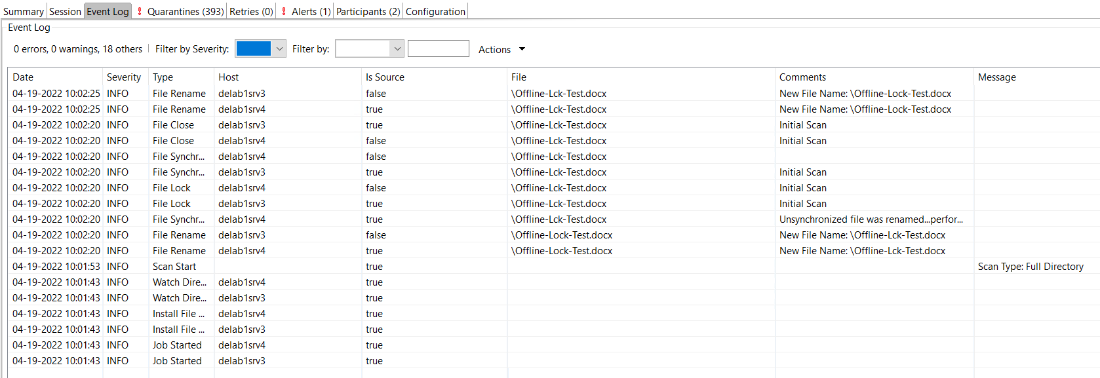
Task: Click the red exclamation icon beside Quarantines
Action: [x=140, y=12]
